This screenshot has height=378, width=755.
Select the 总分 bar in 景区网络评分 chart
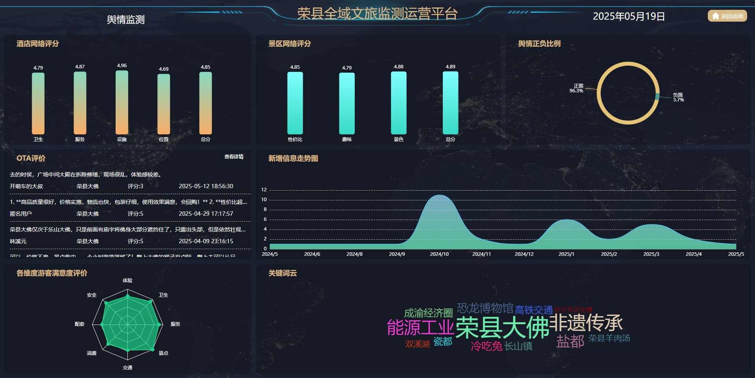[450, 102]
